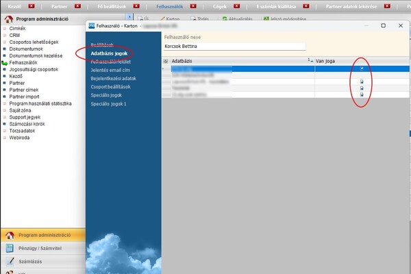The image size is (411, 274).
Task: Click the Karton toolbar button
Action: click(x=170, y=18)
